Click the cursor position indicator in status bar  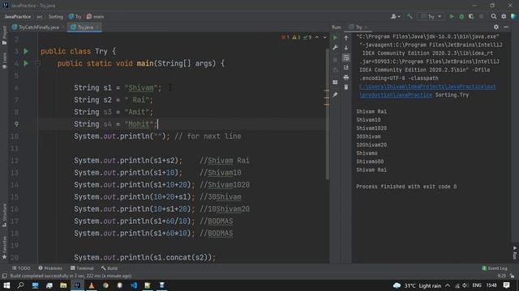tap(501, 276)
